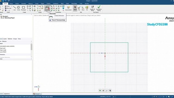The height and width of the screenshot is (98, 174).
Task: Select the Spline tool in Create group
Action: [x=30, y=10]
